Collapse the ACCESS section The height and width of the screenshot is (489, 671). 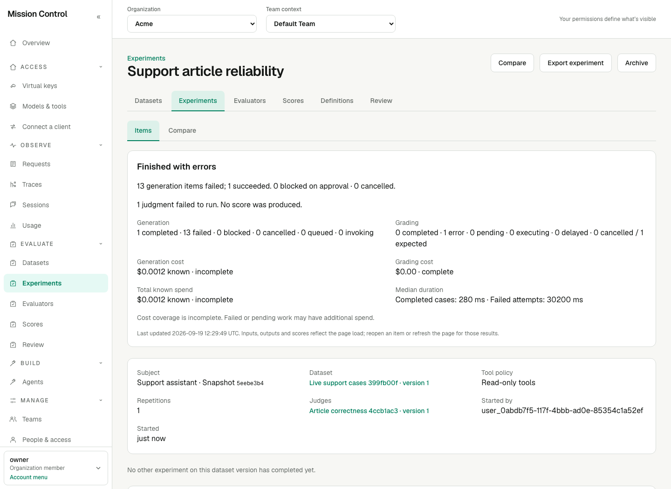click(101, 67)
